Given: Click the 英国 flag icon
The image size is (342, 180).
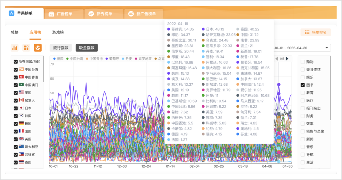Looking at the screenshot, I should click(x=21, y=139).
